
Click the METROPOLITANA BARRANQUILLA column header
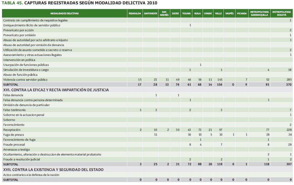[259, 14]
